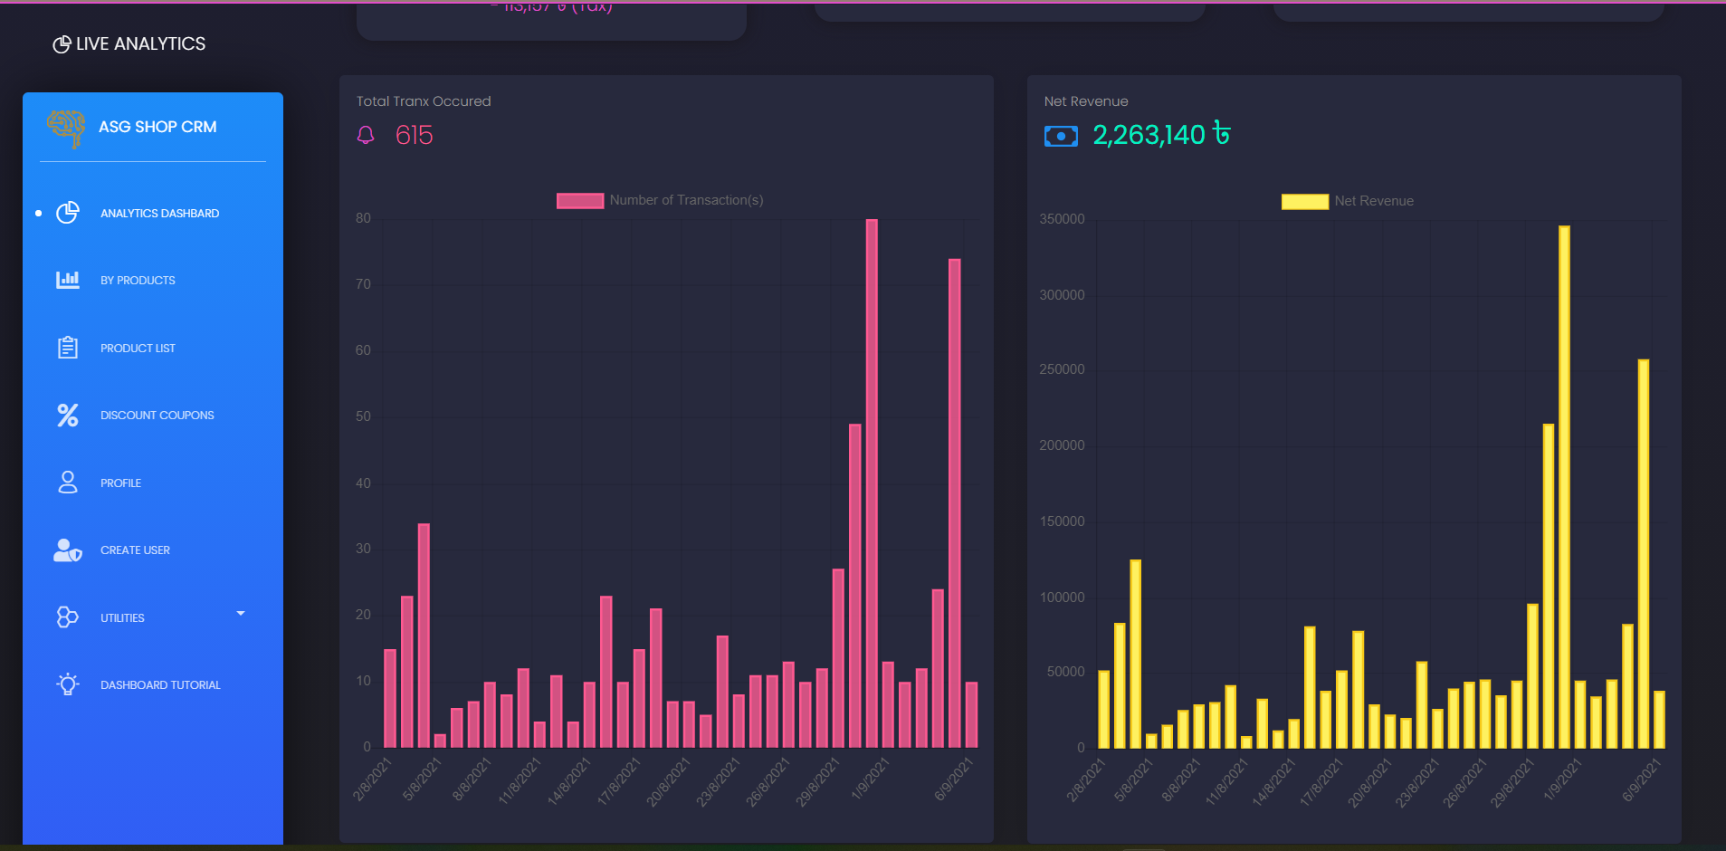Viewport: 1726px width, 851px height.
Task: Go to the Product List page
Action: (x=138, y=349)
